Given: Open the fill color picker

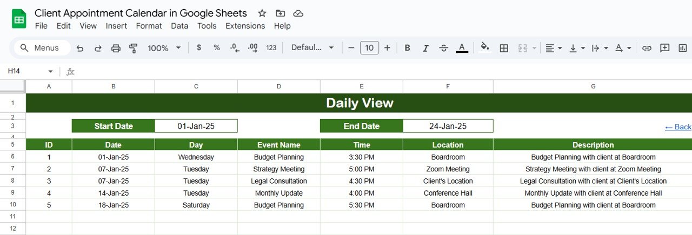Looking at the screenshot, I should coord(485,47).
